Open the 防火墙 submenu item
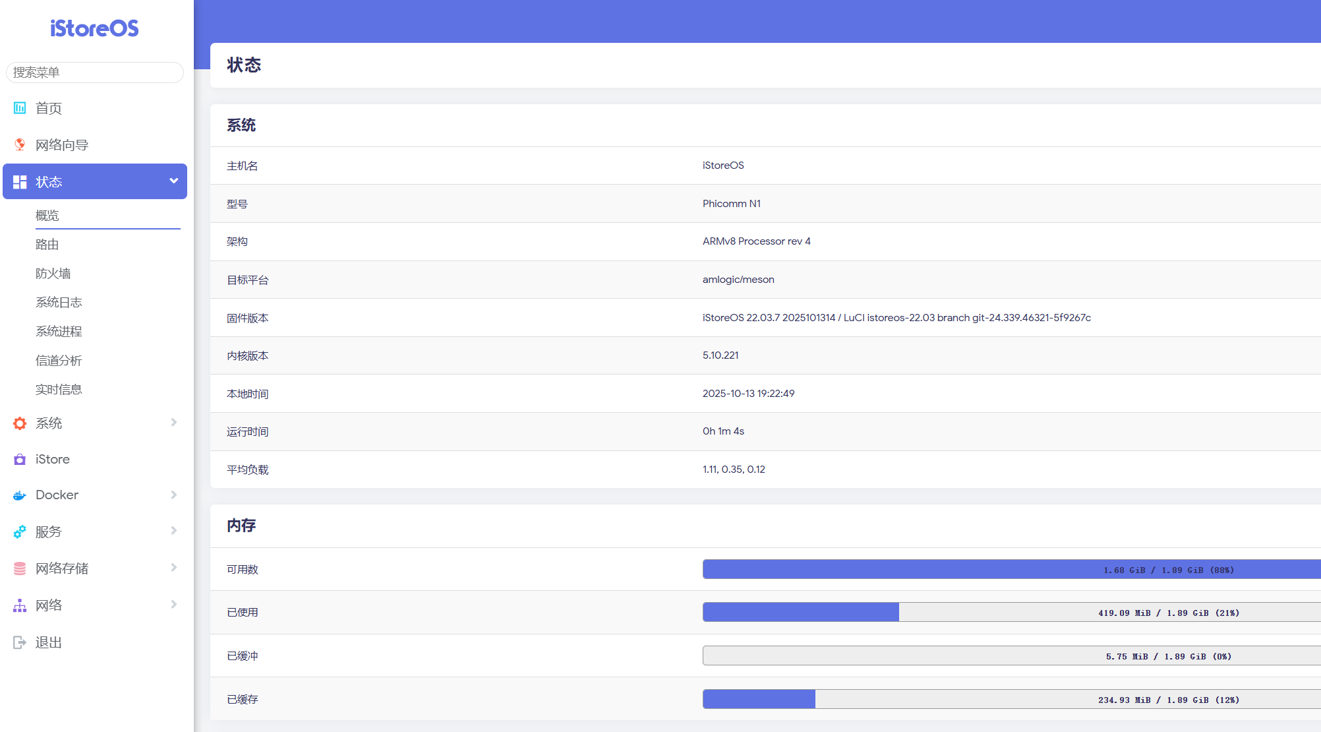Screen dimensions: 1321x732 click(53, 274)
